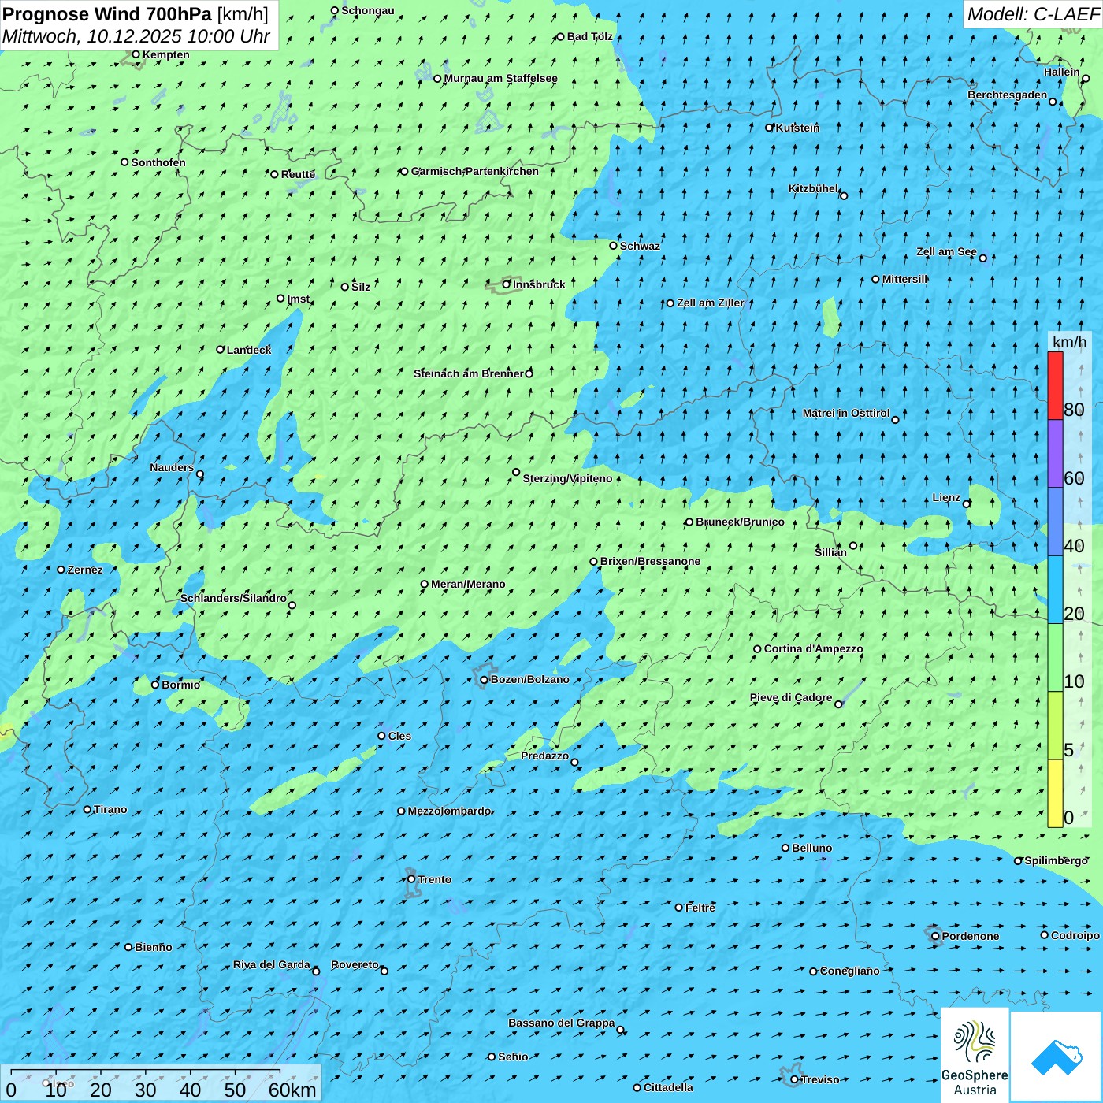Select the yellow 0–5 km/h legend color

(1055, 793)
